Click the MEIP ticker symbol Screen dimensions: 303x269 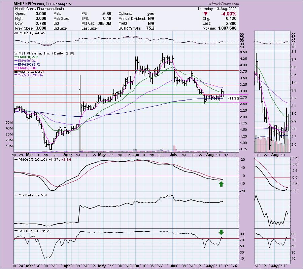pyautogui.click(x=19, y=4)
